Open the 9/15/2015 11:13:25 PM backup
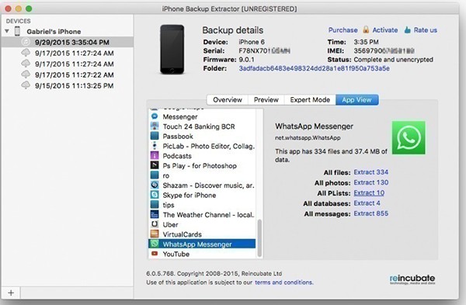Viewport: 466px width, 305px height. point(74,86)
